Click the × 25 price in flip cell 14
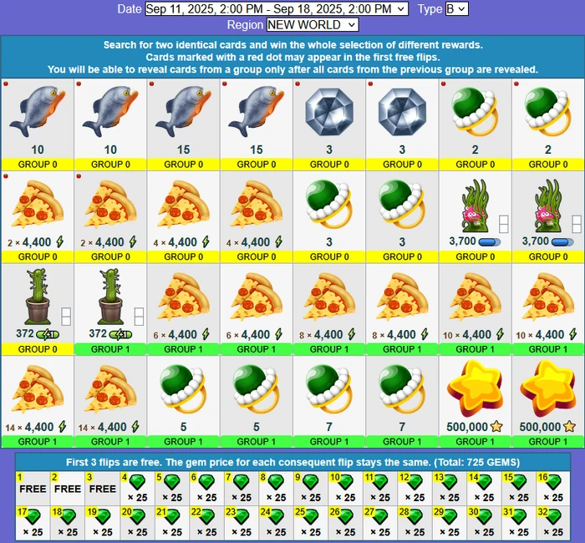 [x=486, y=498]
